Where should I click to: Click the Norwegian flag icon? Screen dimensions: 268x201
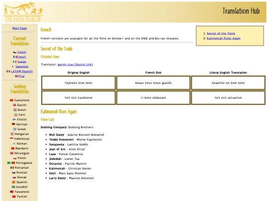(11, 153)
